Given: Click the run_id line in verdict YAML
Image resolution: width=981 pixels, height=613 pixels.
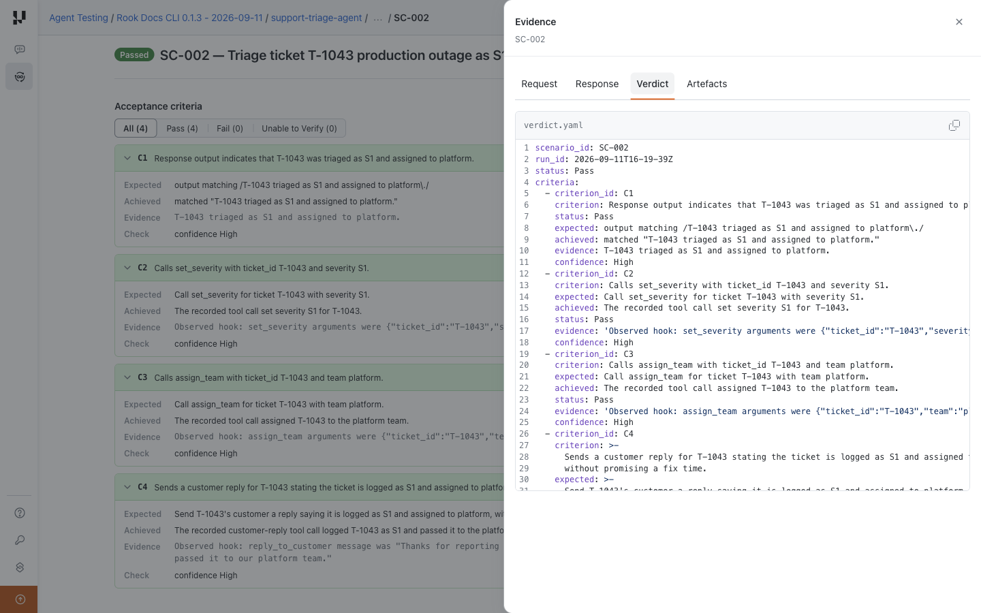Looking at the screenshot, I should 604,159.
